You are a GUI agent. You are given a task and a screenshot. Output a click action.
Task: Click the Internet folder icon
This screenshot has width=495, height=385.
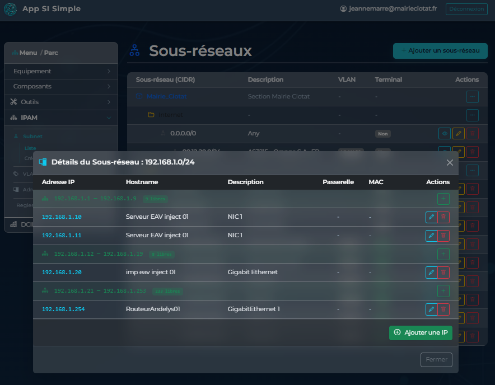(x=151, y=115)
